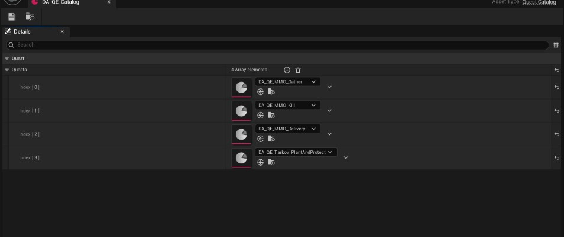
Task: Browse to DA_QE_MMO_Kill in Content Browser
Action: pyautogui.click(x=271, y=115)
